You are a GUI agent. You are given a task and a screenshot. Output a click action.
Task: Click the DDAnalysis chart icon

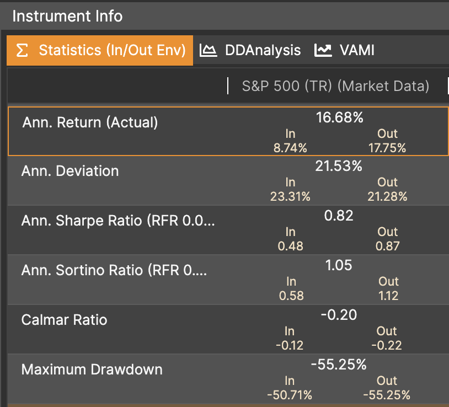[208, 51]
